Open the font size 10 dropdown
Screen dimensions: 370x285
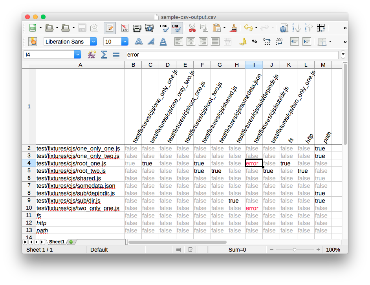point(125,42)
